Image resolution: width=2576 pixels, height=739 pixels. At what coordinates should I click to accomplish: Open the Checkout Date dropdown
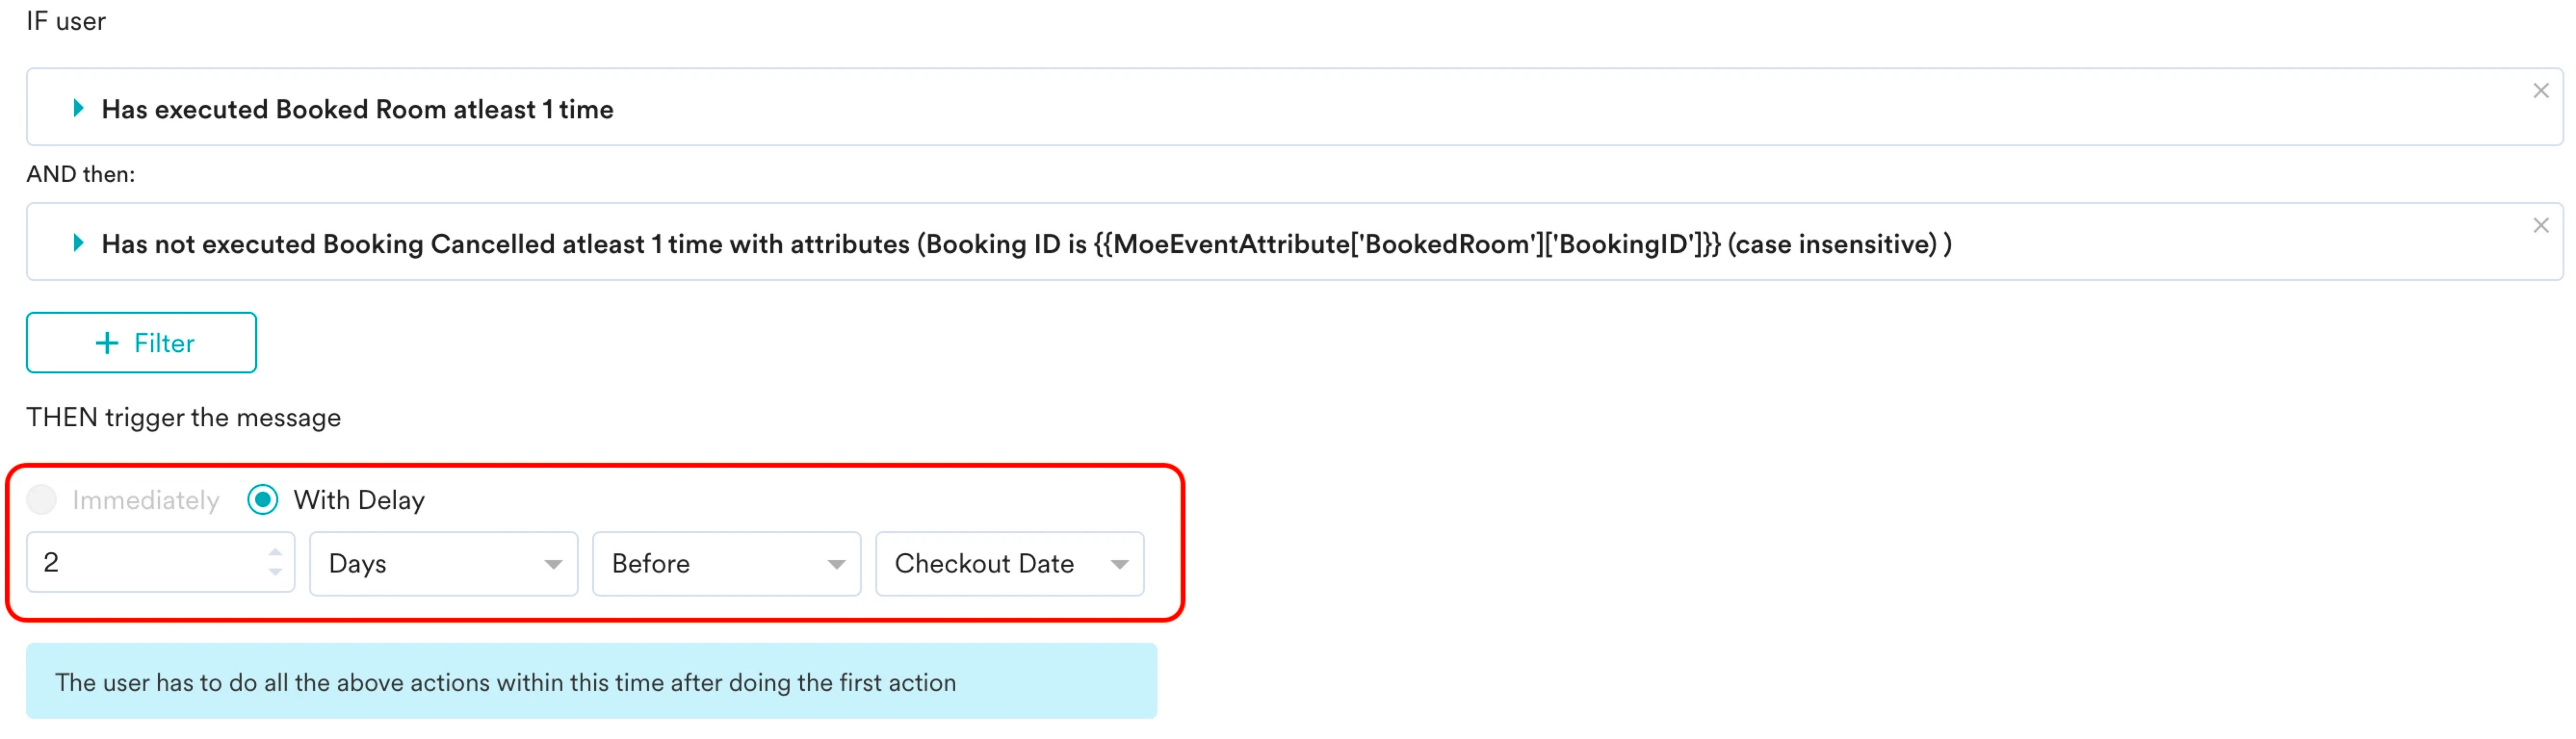coord(1009,563)
